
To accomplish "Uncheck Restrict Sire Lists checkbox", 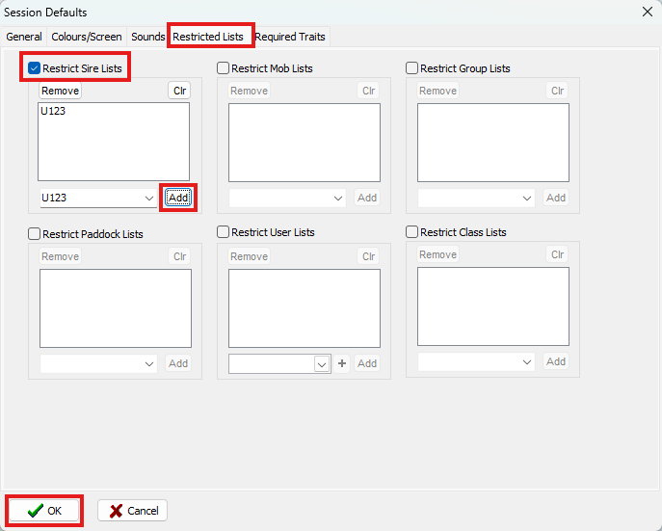I will coord(35,68).
